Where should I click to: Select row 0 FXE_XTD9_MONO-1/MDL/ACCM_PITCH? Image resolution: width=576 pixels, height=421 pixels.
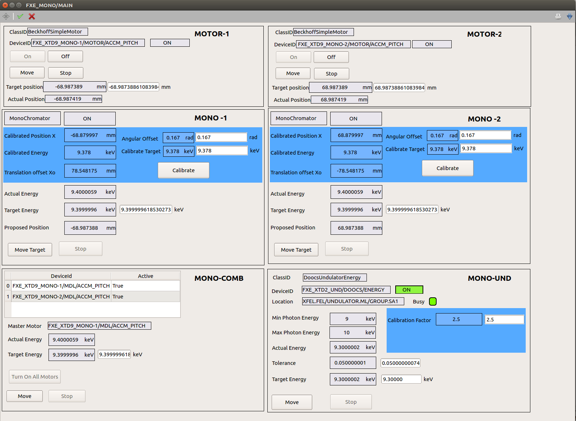[x=92, y=286]
